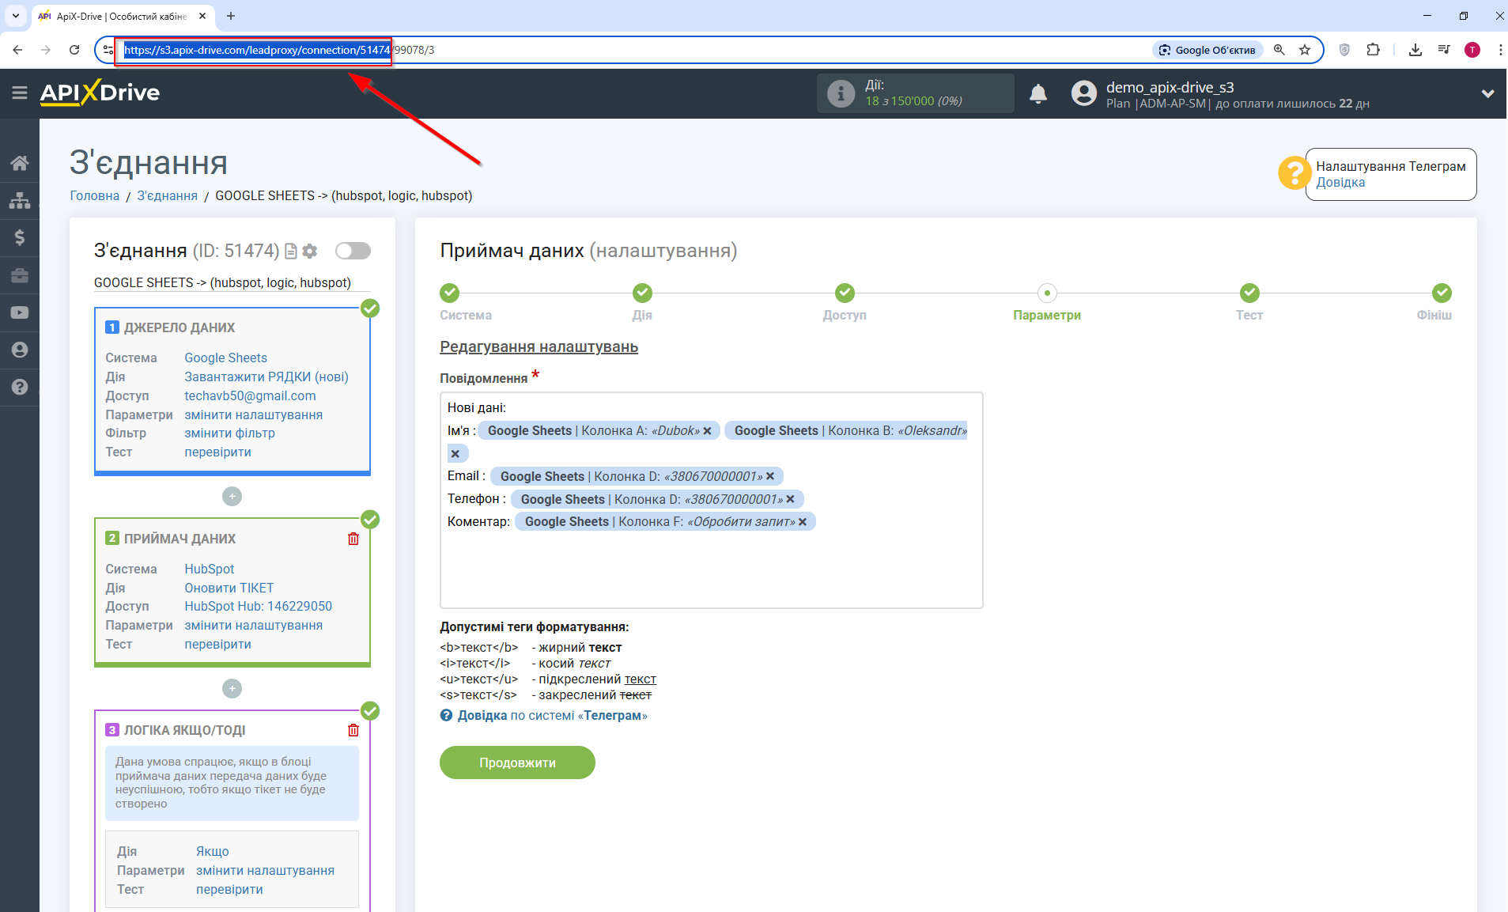This screenshot has height=912, width=1508.
Task: Click перевірити in ДЖЕРЕЛО ДАНИХ block
Action: pos(217,452)
